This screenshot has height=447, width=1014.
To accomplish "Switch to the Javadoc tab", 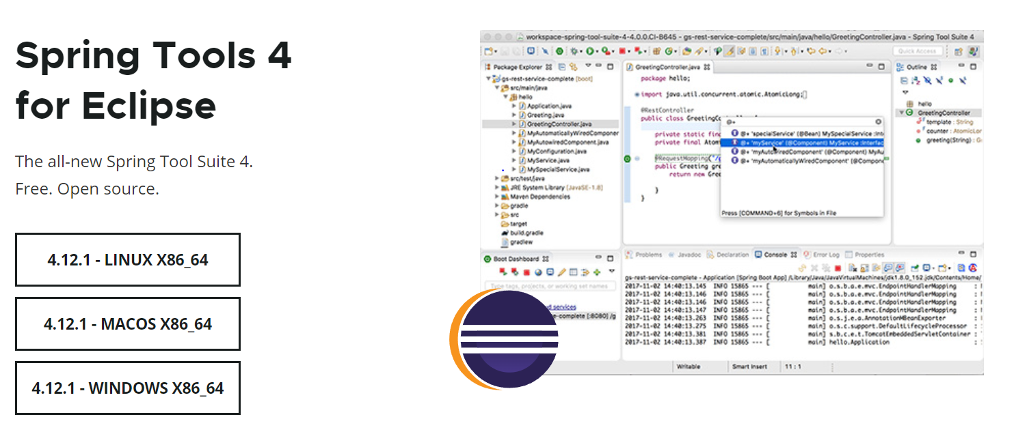I will pyautogui.click(x=684, y=255).
